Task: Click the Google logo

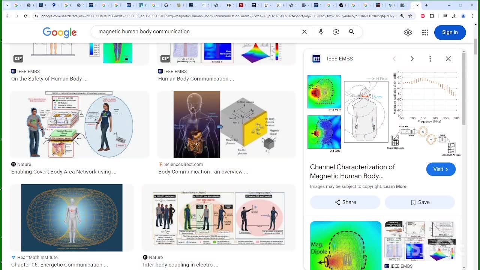Action: (x=60, y=32)
